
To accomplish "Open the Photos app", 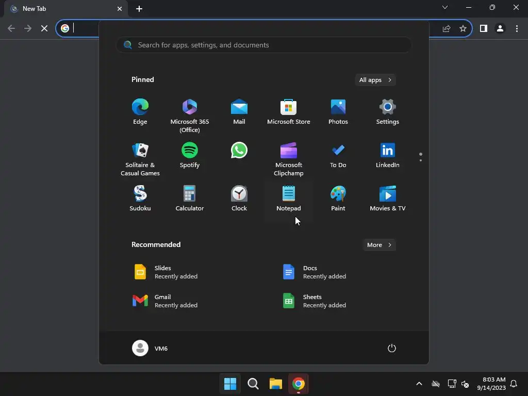I will pyautogui.click(x=338, y=112).
